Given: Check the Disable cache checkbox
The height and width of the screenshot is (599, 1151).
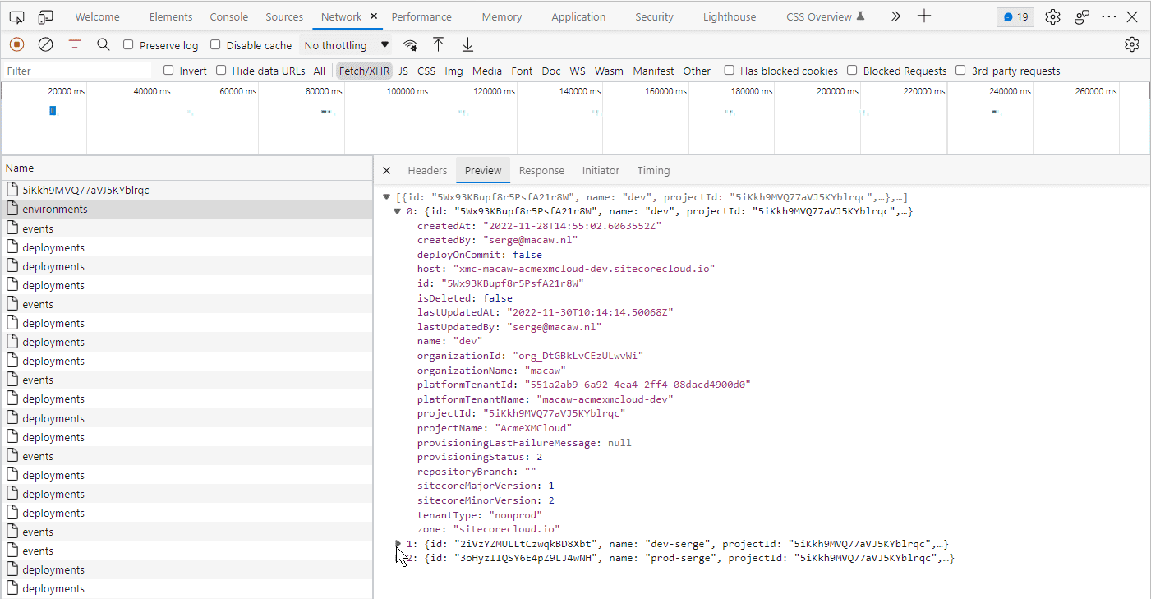Looking at the screenshot, I should pyautogui.click(x=215, y=45).
